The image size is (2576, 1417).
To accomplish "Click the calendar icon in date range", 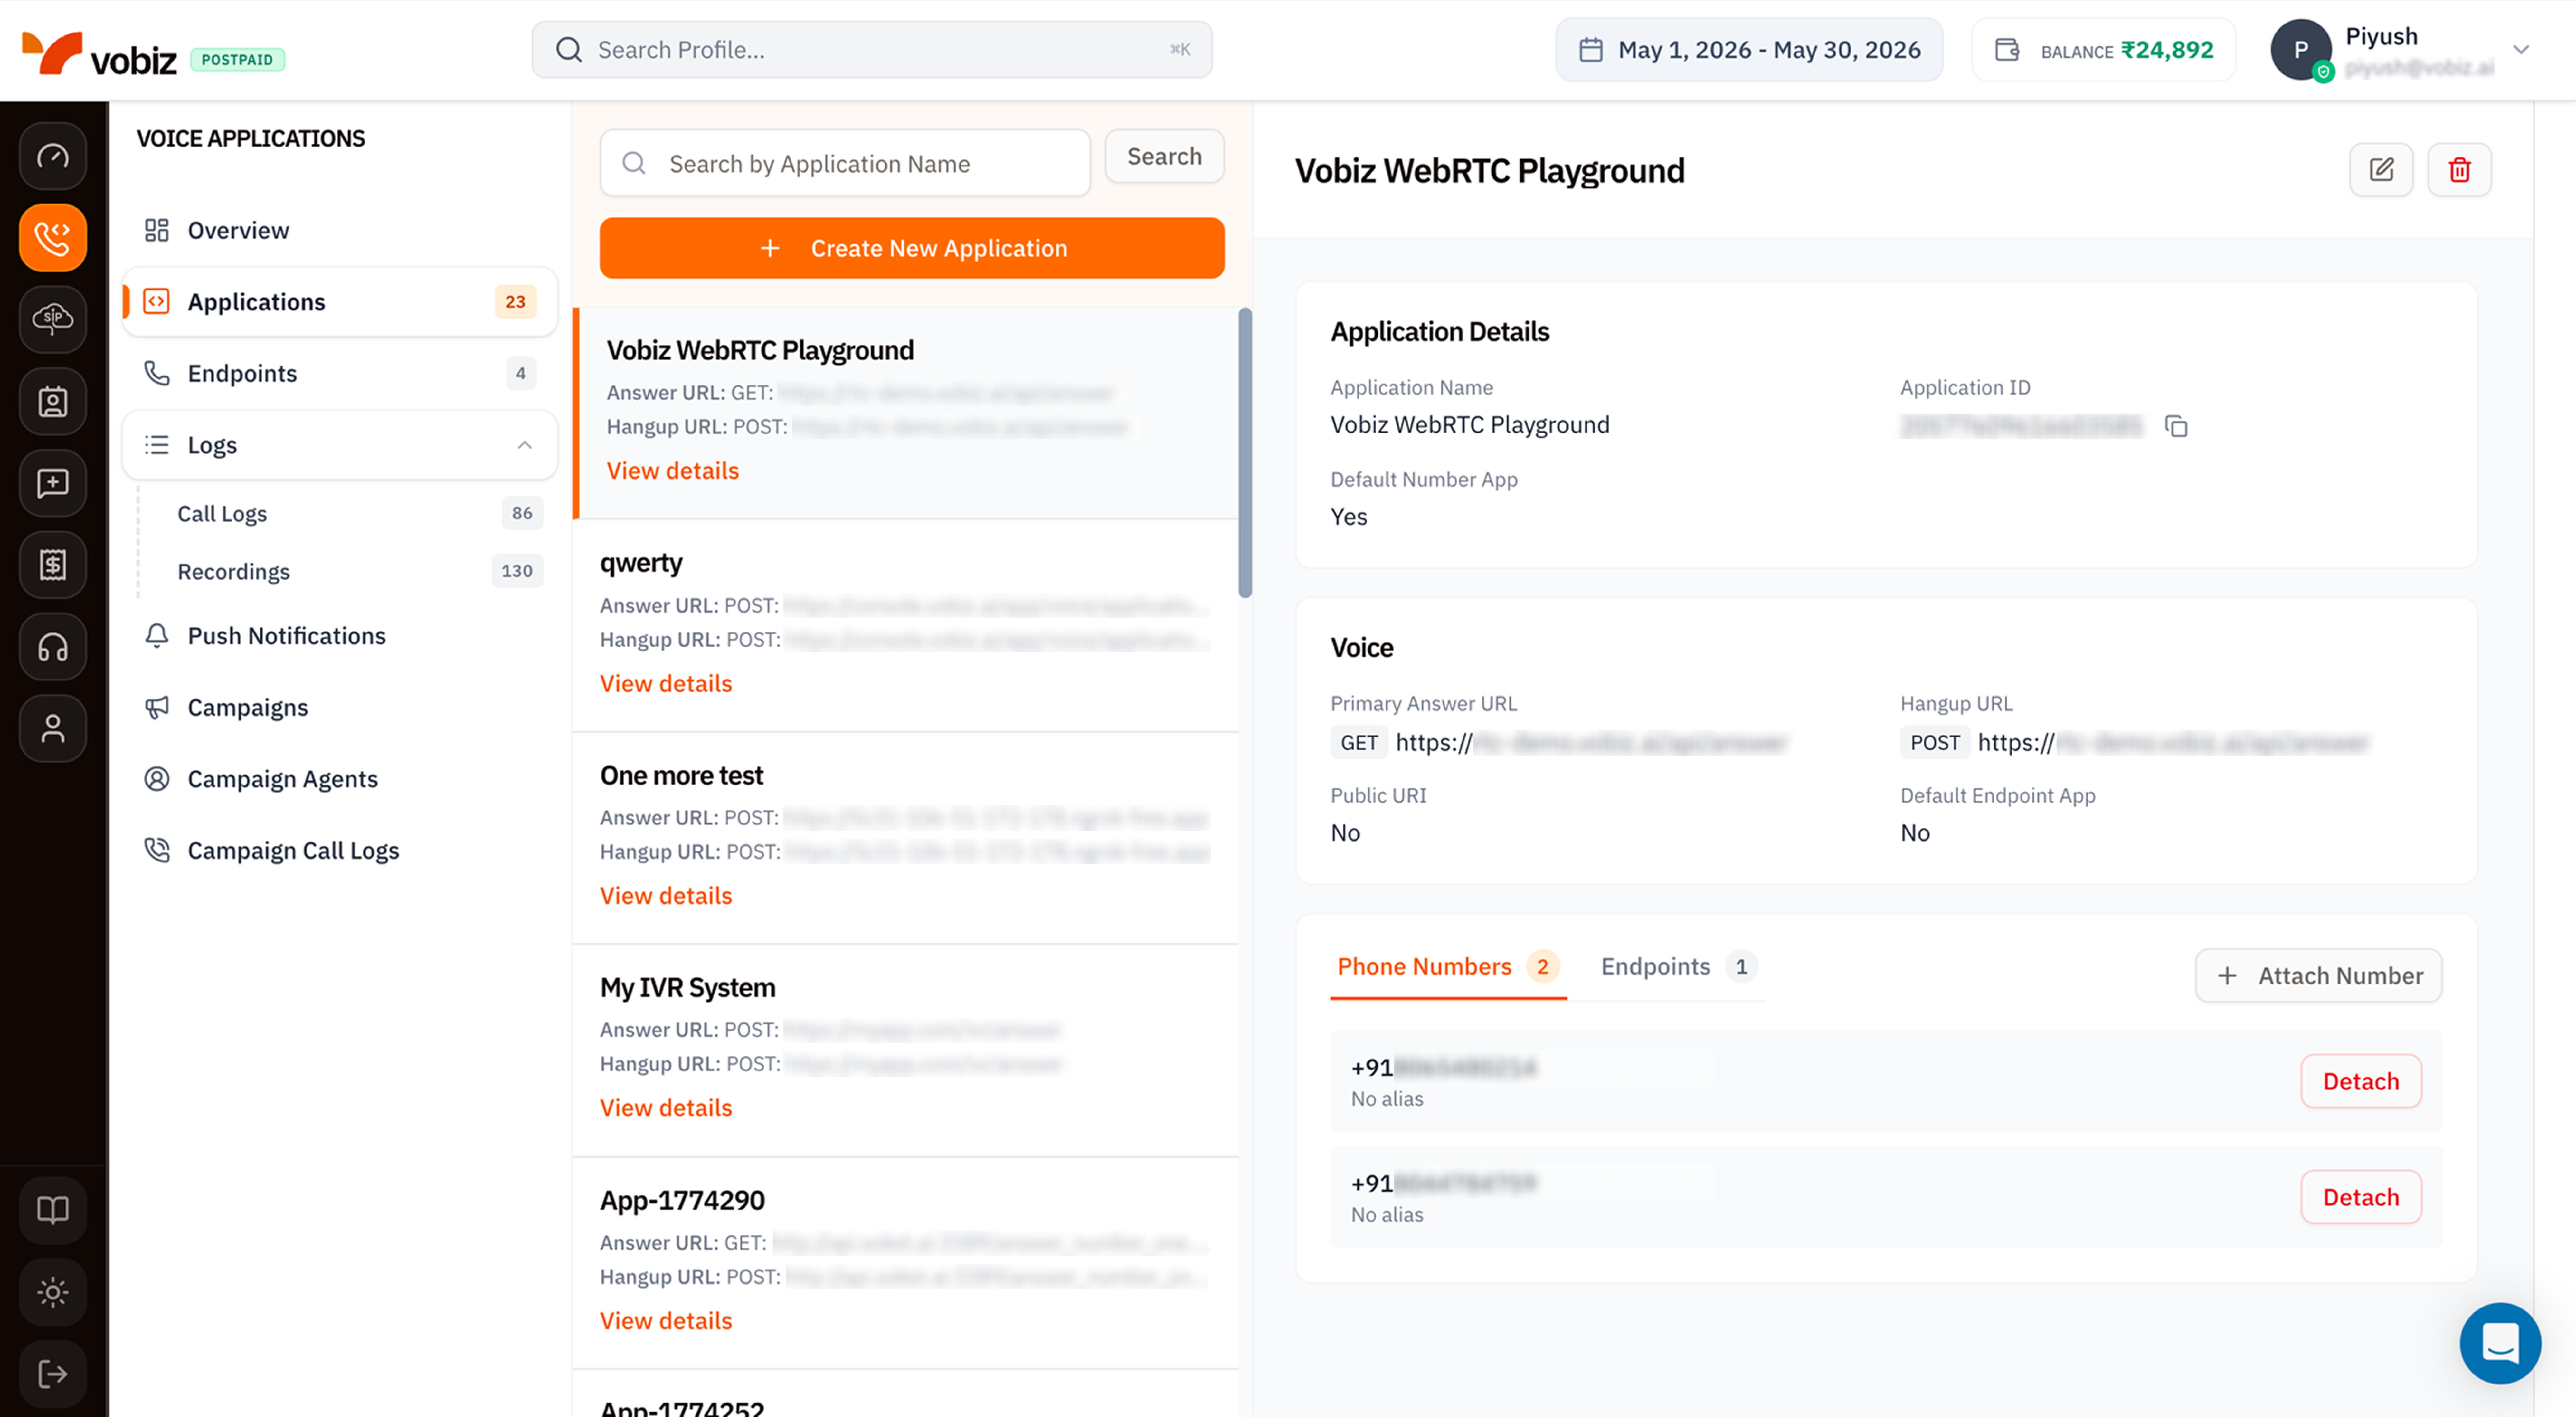I will point(1591,50).
